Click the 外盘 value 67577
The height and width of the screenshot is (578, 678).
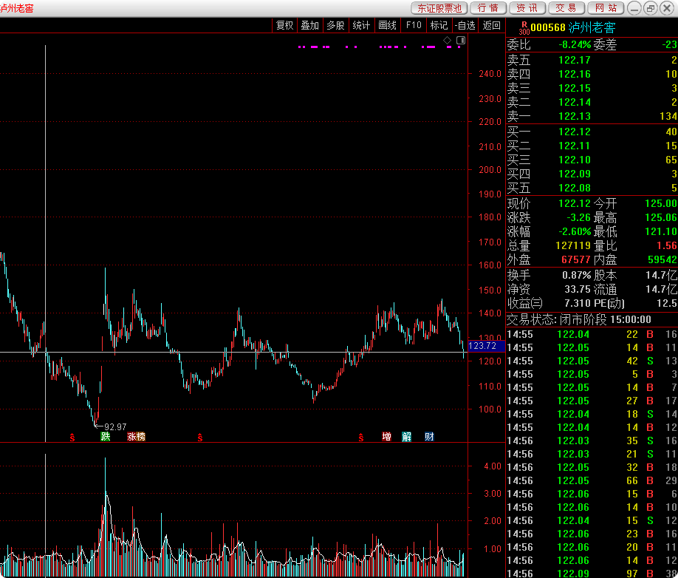tap(575, 259)
